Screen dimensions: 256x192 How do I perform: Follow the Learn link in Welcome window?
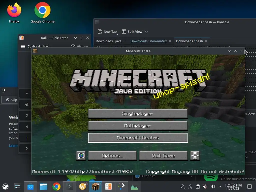pyautogui.click(x=13, y=145)
